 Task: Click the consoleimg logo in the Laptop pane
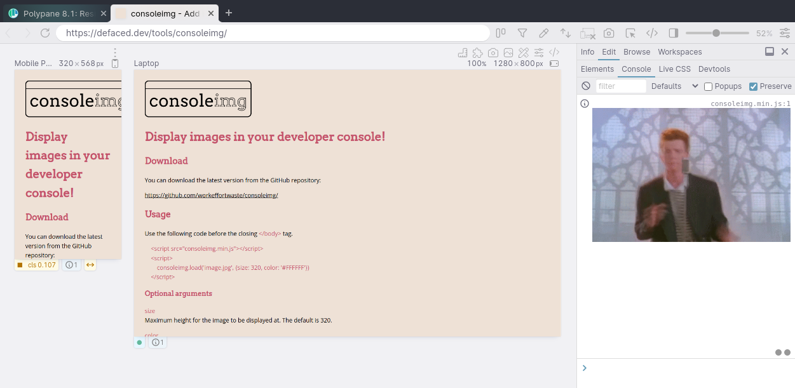point(198,99)
